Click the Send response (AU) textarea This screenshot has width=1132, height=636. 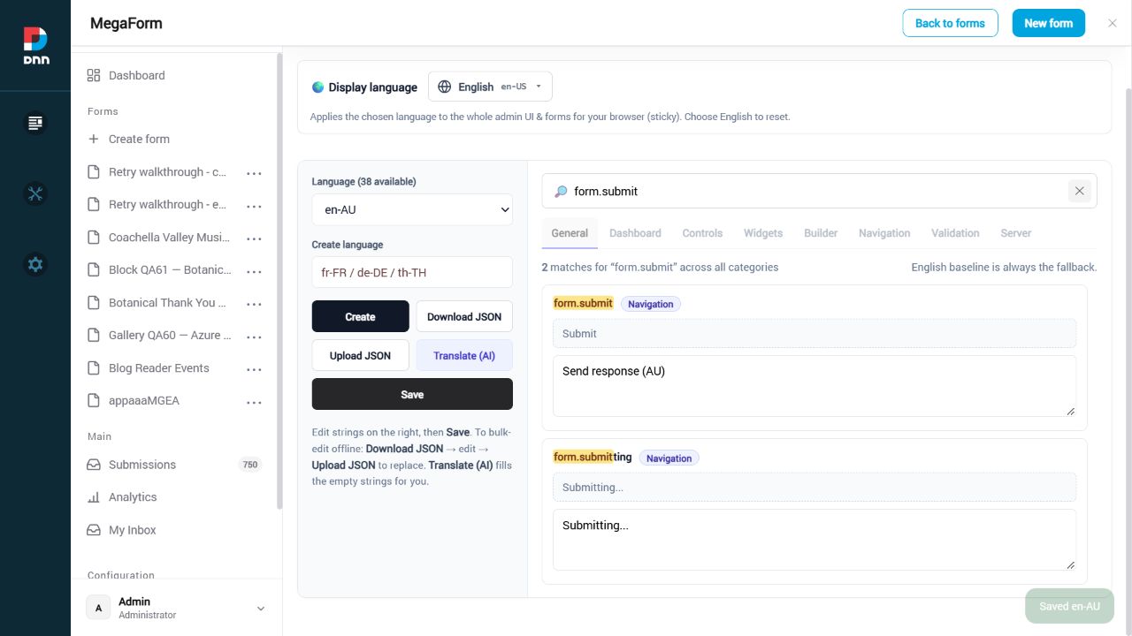[814, 386]
